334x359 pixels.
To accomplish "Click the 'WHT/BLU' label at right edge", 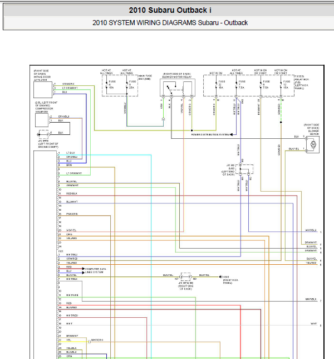I will coord(311,230).
